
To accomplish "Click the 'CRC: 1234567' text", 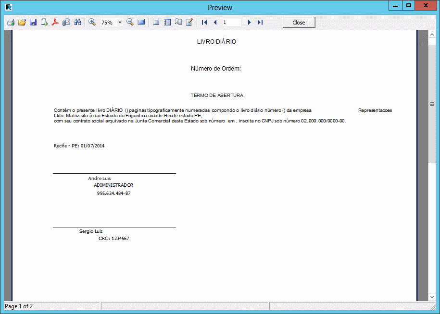I will click(113, 238).
